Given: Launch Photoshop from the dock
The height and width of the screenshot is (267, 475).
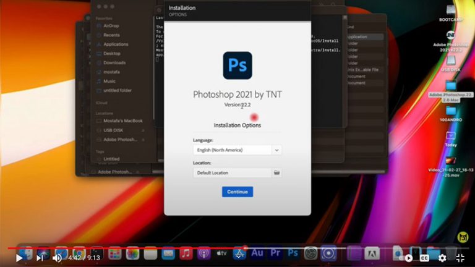Looking at the screenshot, I should (293, 253).
